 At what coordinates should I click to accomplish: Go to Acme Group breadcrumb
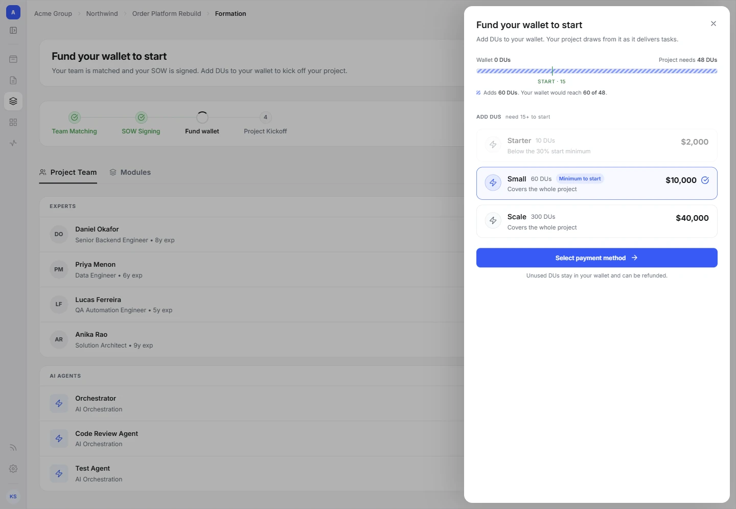click(x=53, y=14)
